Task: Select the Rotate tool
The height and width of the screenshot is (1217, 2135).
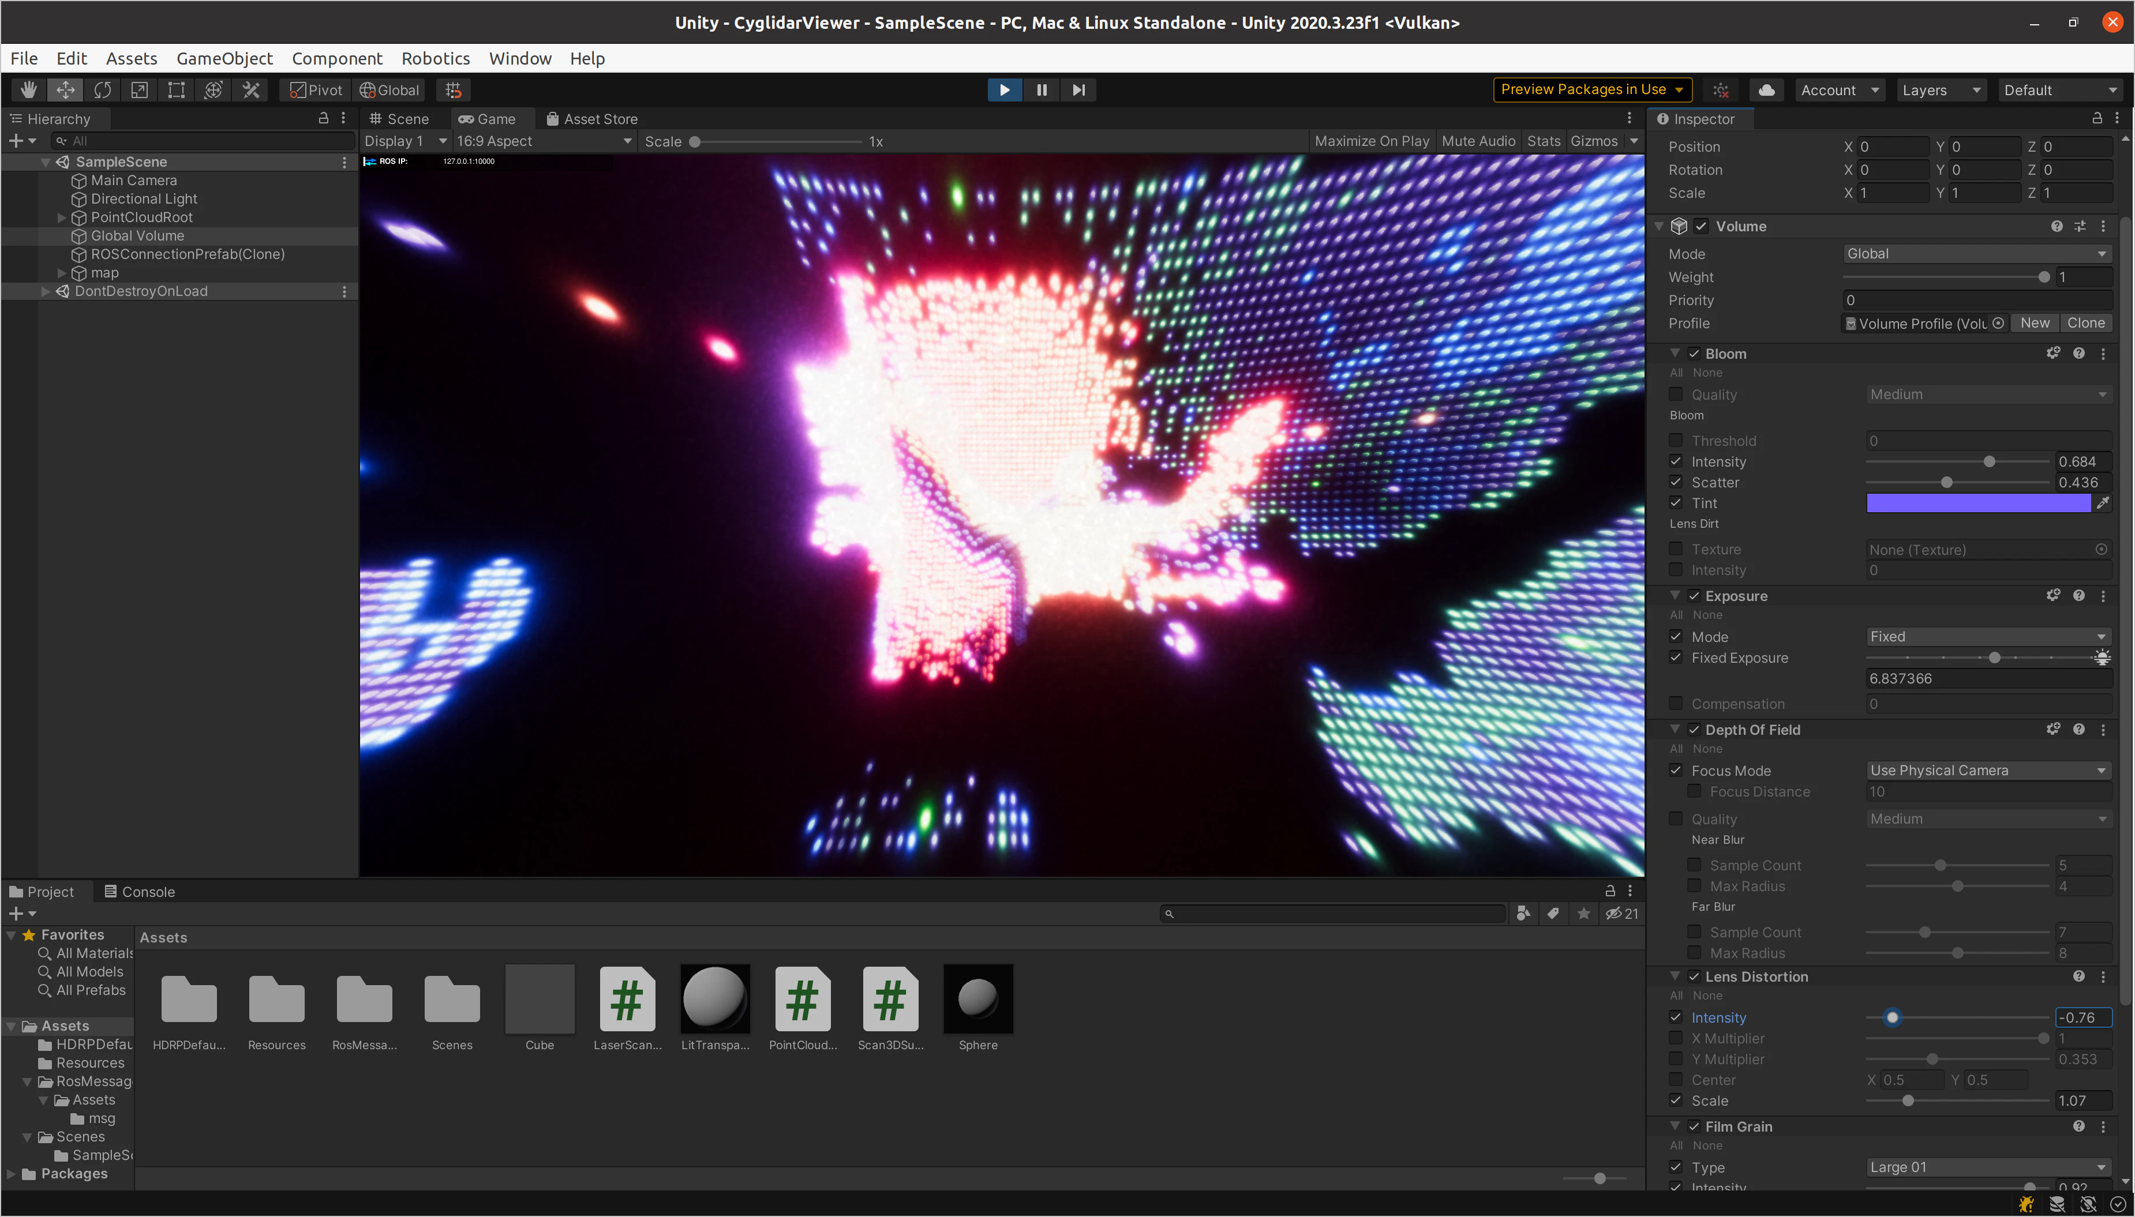Action: coord(103,91)
